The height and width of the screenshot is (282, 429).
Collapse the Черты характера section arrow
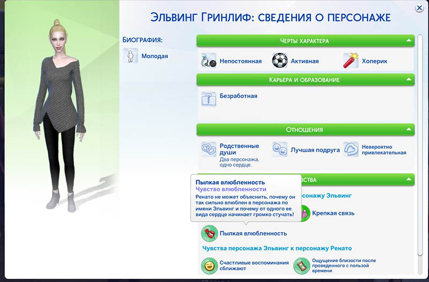(x=409, y=41)
